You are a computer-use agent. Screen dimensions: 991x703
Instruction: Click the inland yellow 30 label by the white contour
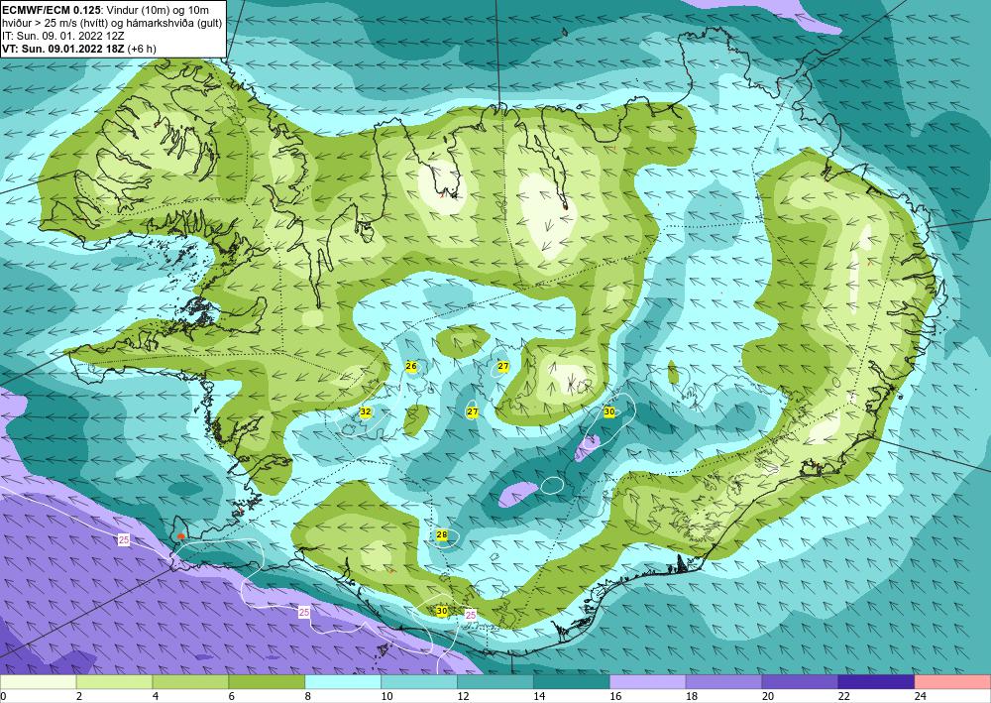tap(609, 412)
